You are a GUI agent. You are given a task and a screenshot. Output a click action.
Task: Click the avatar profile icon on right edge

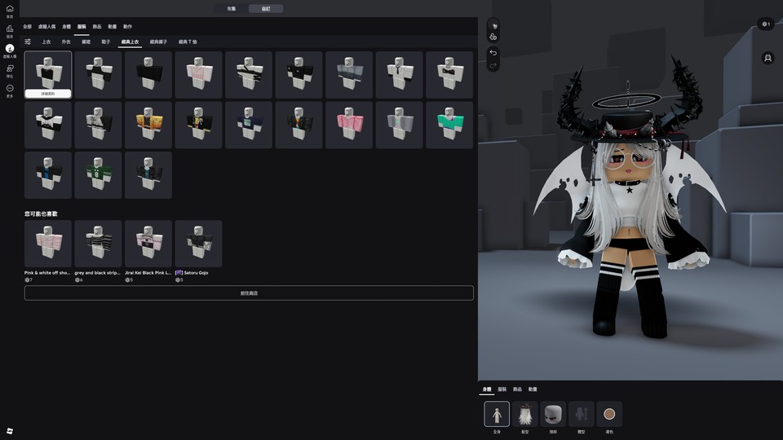click(768, 59)
